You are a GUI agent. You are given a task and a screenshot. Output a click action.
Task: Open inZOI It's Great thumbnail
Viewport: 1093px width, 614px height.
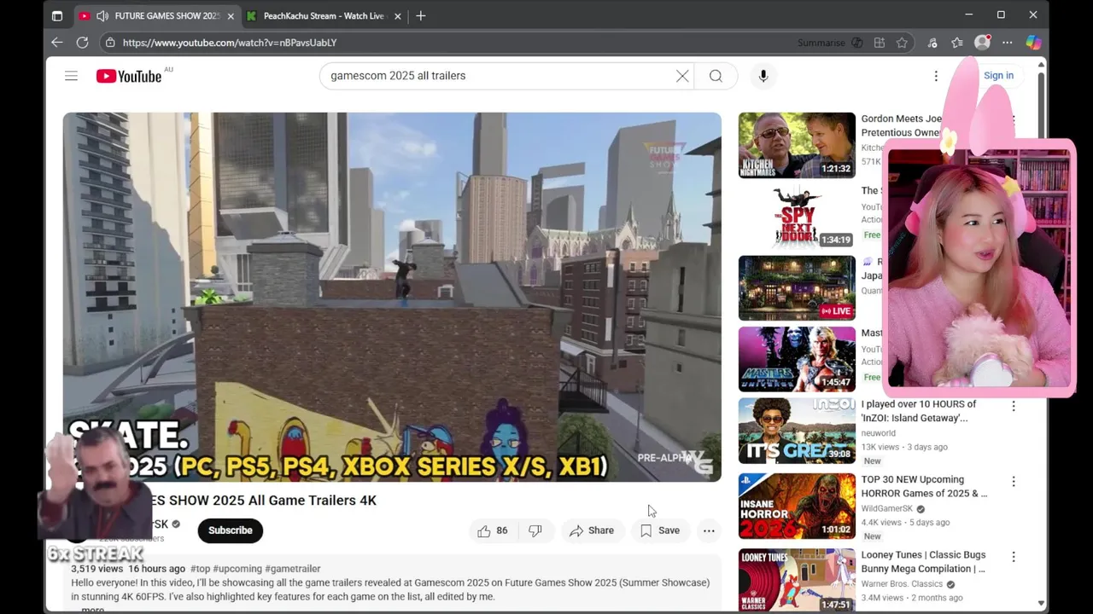797,432
